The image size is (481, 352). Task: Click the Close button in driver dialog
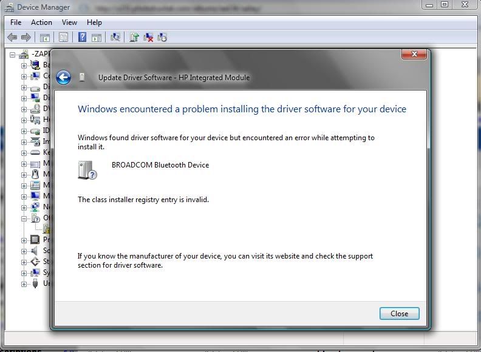pyautogui.click(x=400, y=314)
